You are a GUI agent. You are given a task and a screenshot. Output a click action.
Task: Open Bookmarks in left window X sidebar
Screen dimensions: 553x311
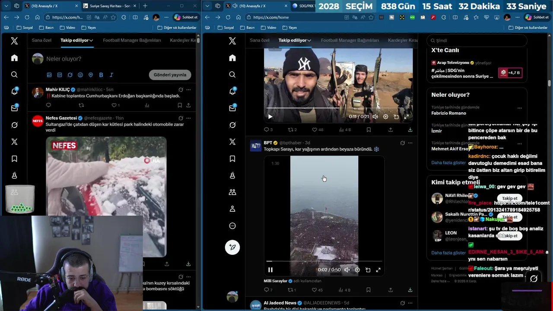[14, 159]
